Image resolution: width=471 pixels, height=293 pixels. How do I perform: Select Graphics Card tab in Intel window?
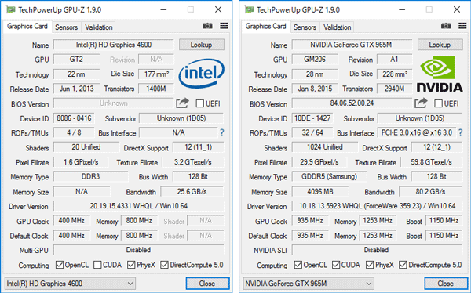(x=27, y=27)
